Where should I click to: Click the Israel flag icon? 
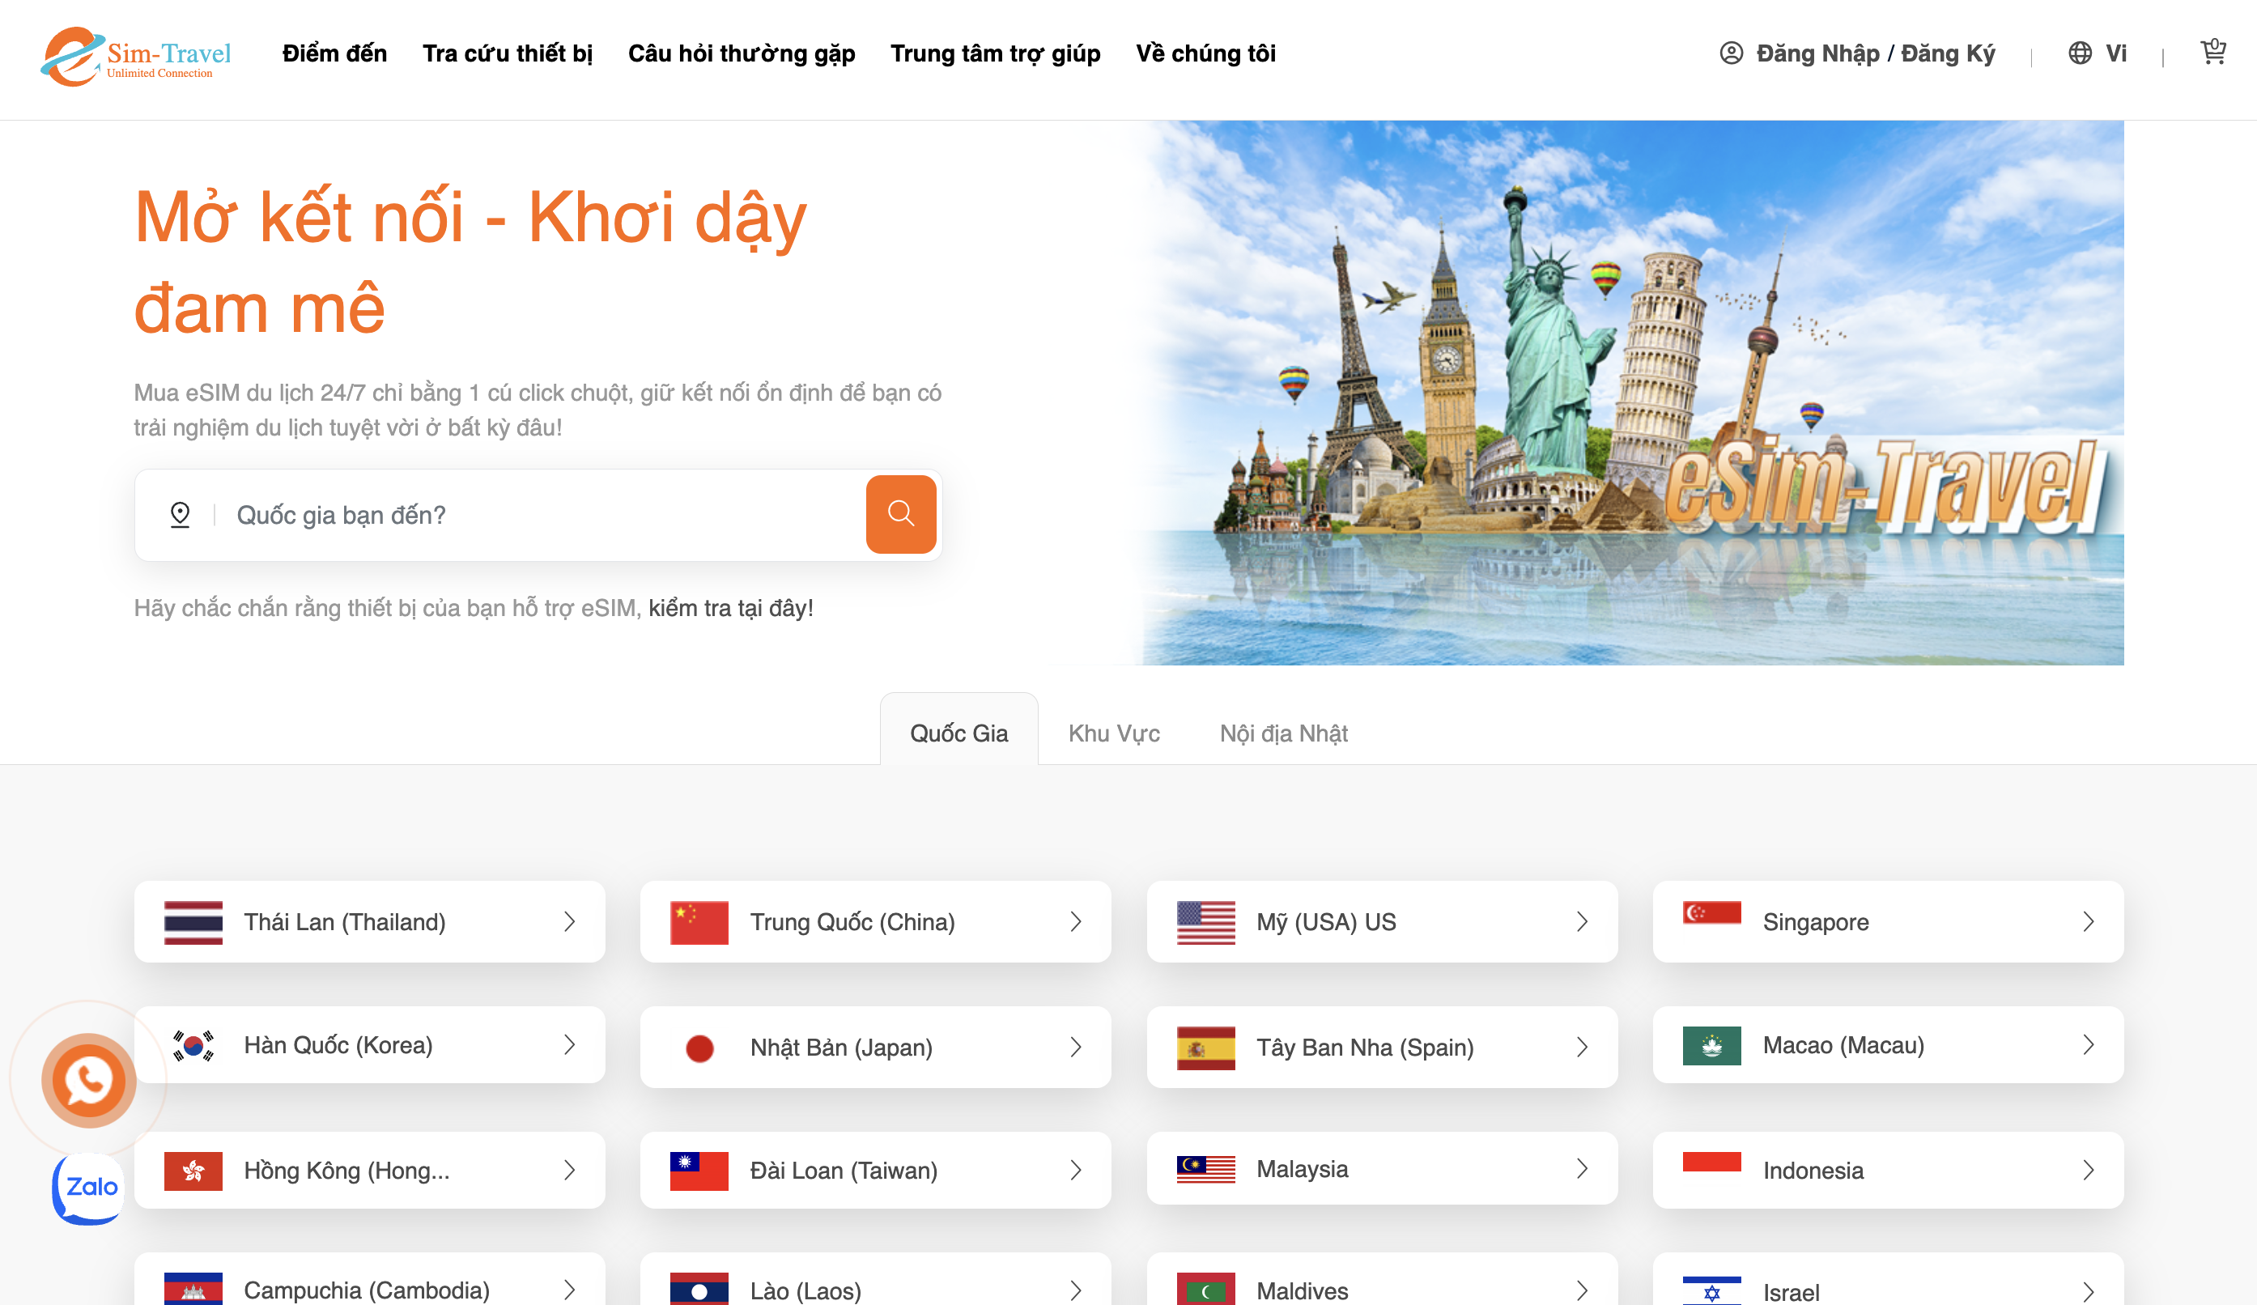[x=1711, y=1290]
